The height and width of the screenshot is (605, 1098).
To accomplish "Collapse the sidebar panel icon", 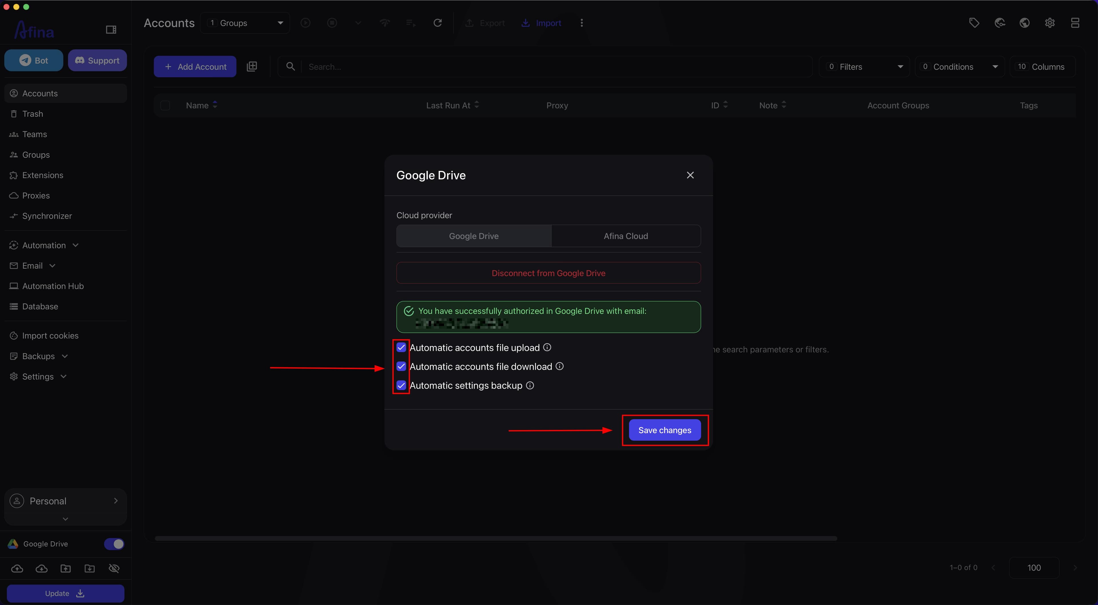I will [x=111, y=29].
